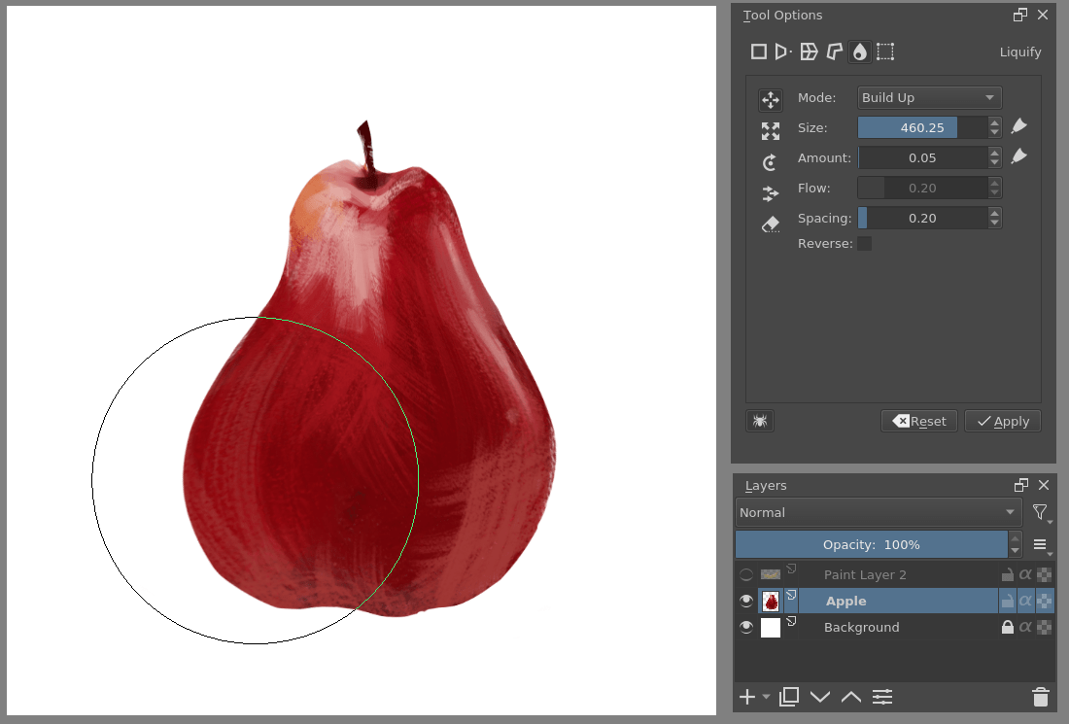Viewport: 1069px width, 724px height.
Task: Hide the Background layer
Action: click(x=745, y=627)
